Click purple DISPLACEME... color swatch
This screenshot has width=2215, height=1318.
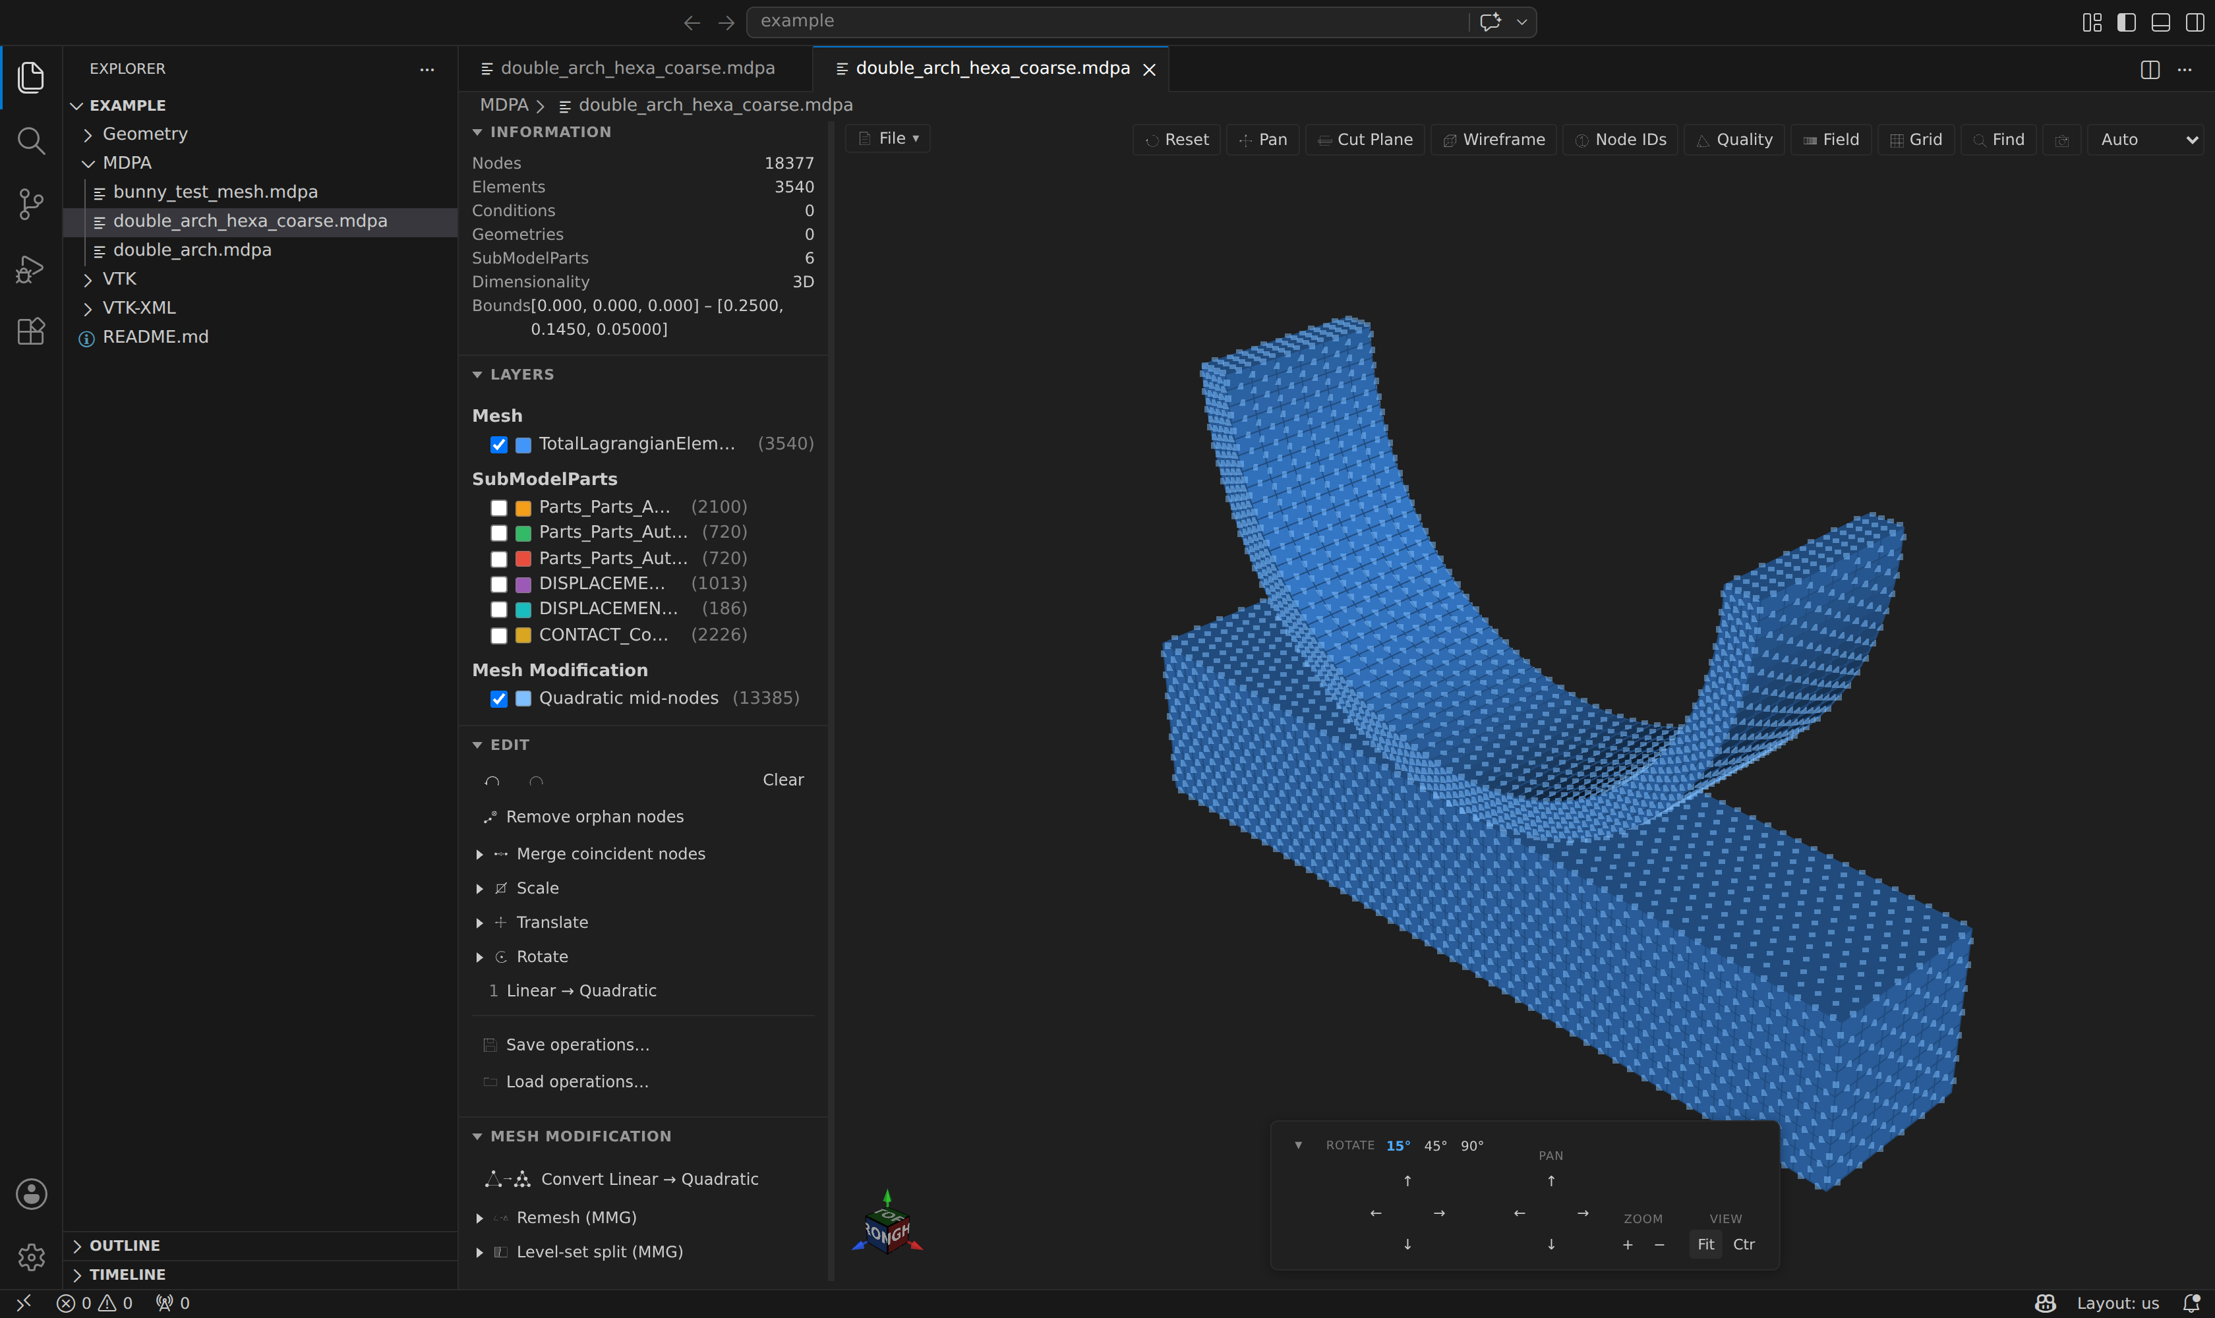coord(523,585)
